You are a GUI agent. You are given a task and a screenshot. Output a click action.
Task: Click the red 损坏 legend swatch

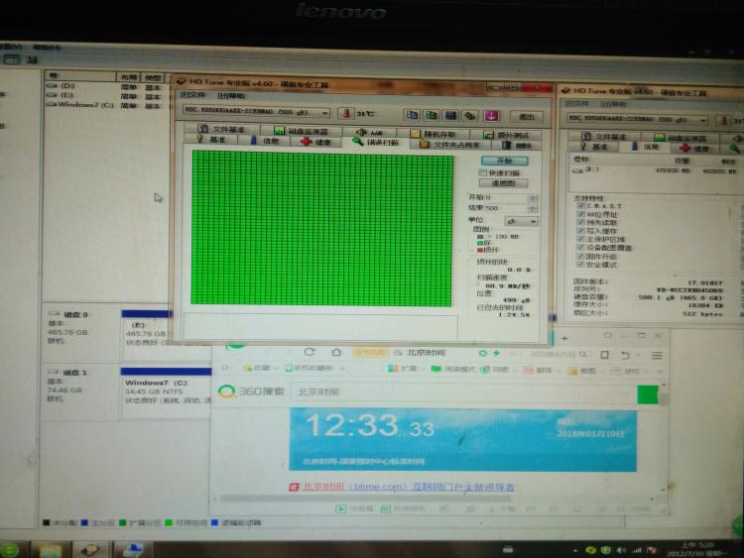pyautogui.click(x=480, y=250)
